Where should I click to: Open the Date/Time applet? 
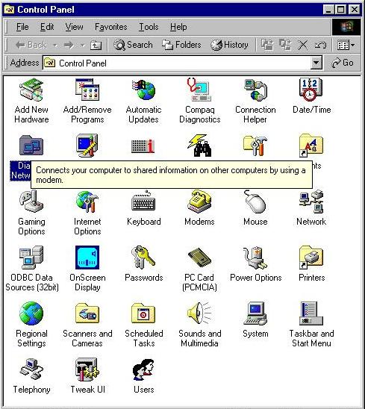tap(311, 90)
